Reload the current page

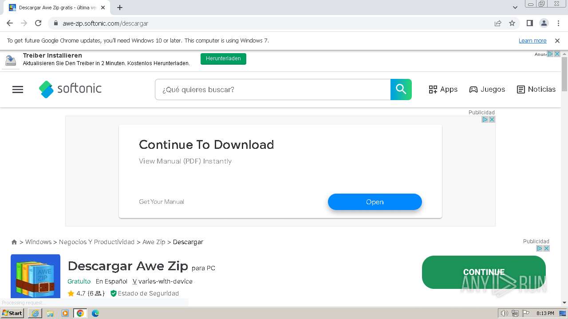[x=38, y=23]
